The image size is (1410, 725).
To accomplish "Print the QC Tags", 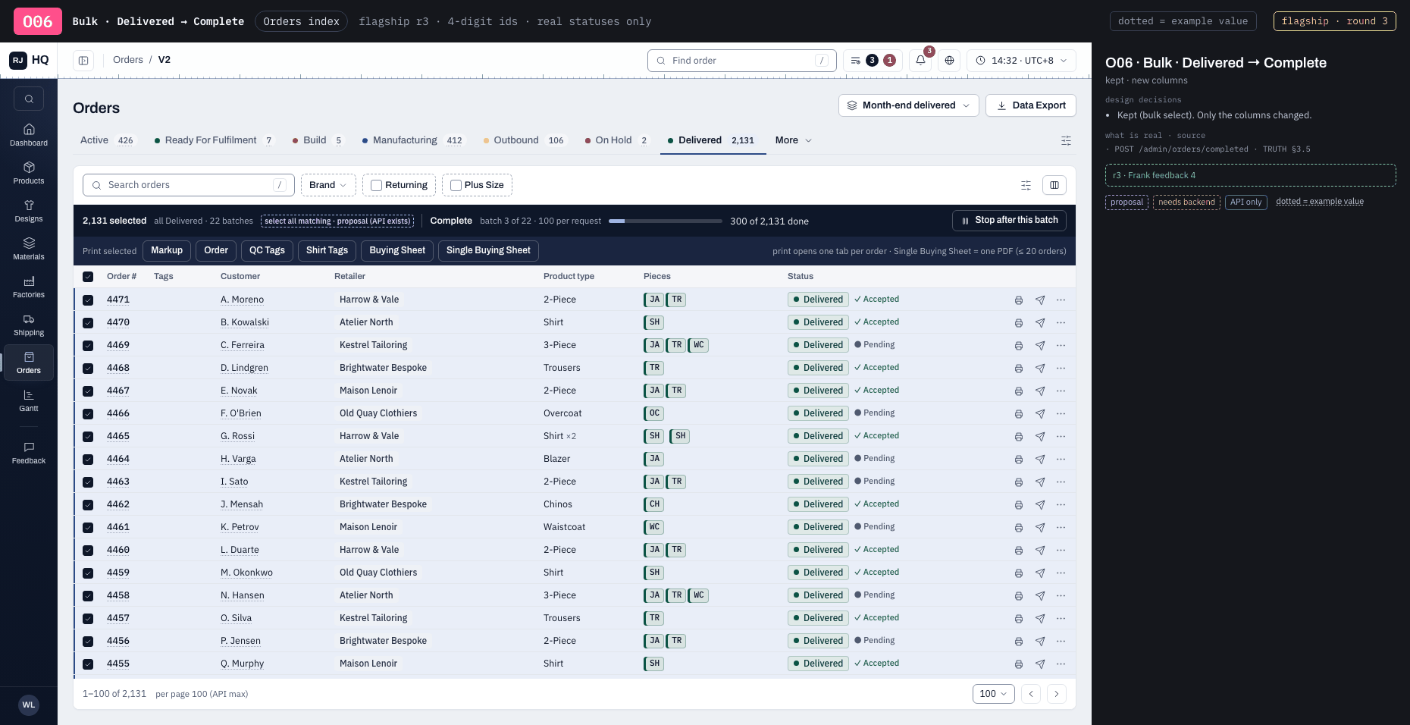I will point(267,251).
